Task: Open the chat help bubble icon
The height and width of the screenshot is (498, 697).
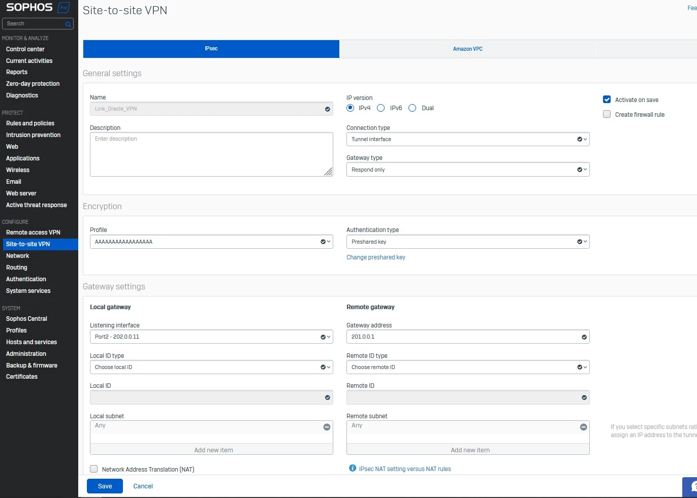Action: click(x=692, y=486)
